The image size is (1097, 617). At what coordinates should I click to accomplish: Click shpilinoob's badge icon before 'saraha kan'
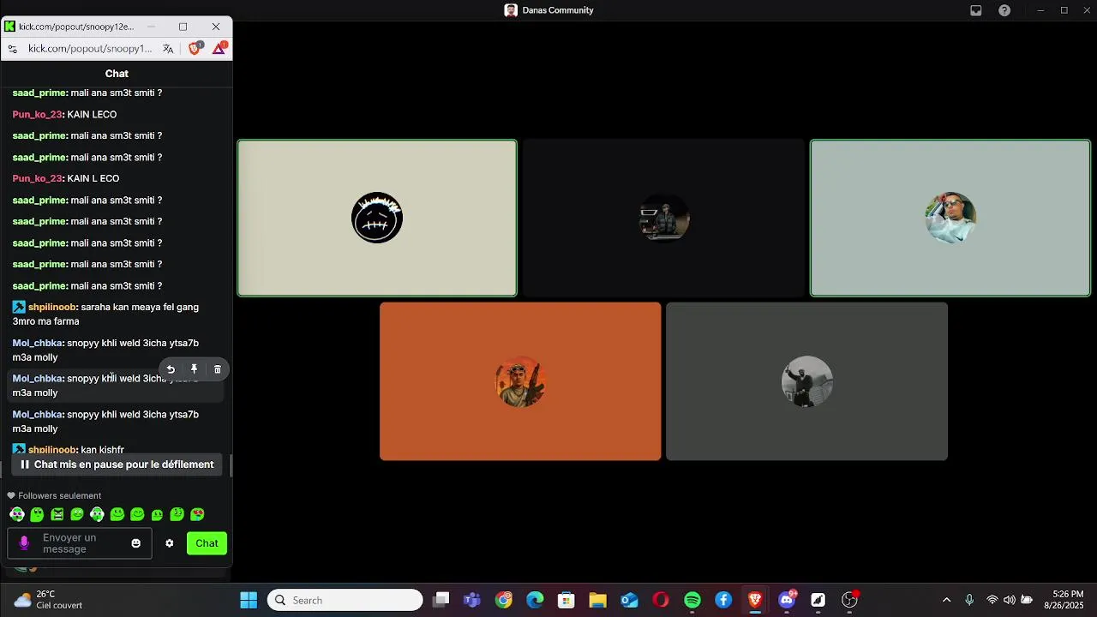19,307
